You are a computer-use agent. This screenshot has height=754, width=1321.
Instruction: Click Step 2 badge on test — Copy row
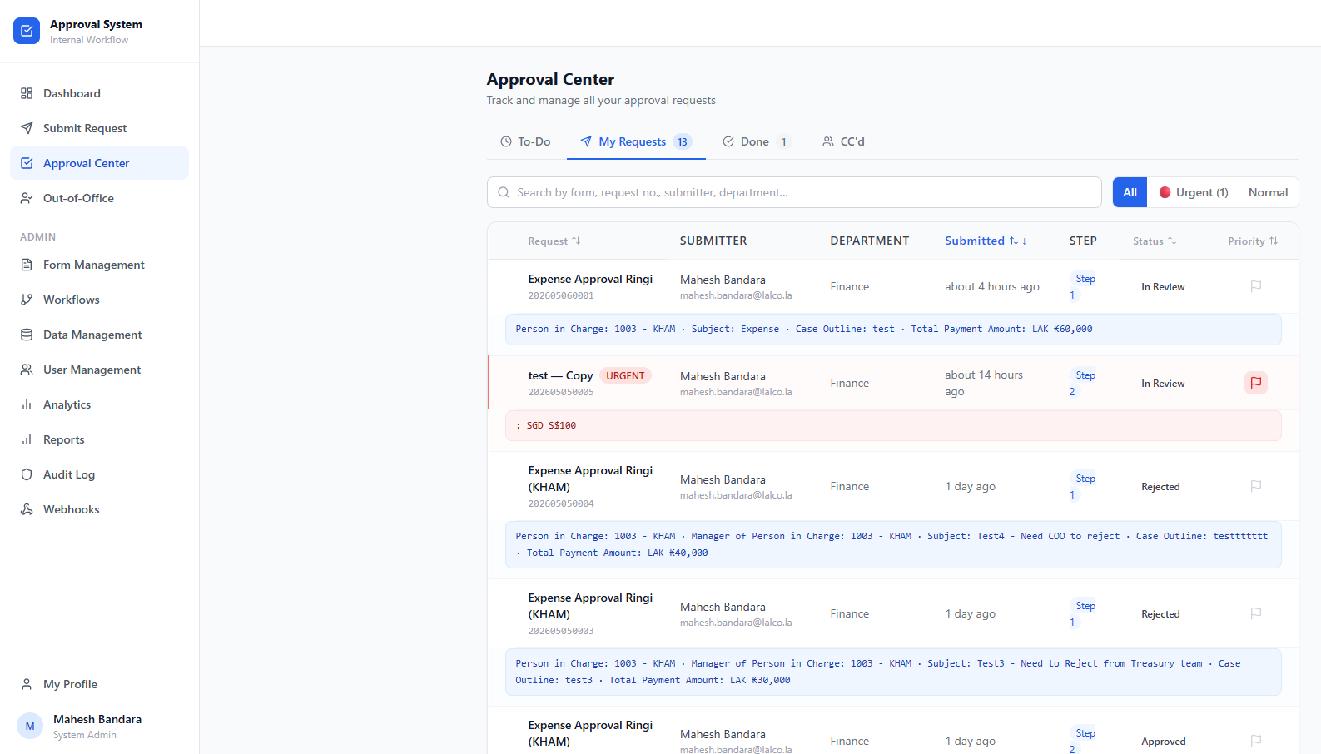(x=1084, y=383)
